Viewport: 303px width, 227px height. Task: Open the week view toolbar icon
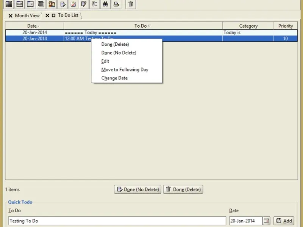tap(20, 4)
